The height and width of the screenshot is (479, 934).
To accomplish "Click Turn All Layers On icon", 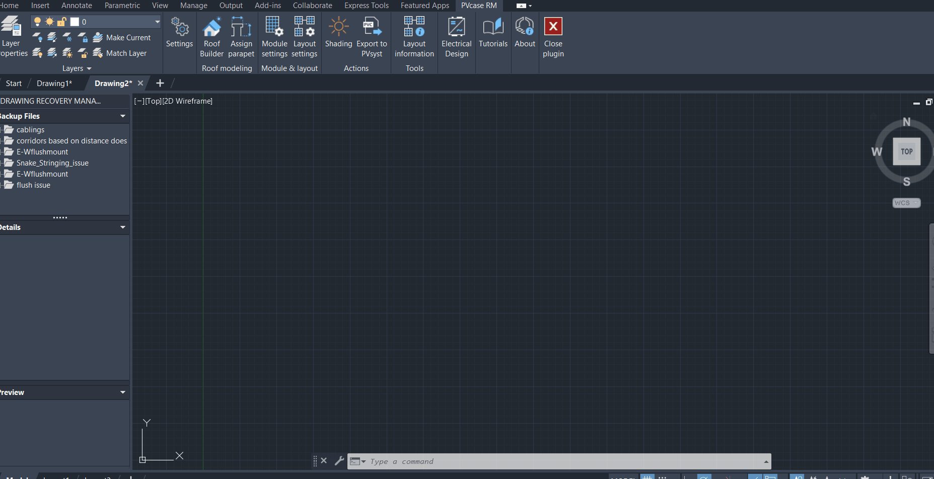I will (x=37, y=53).
